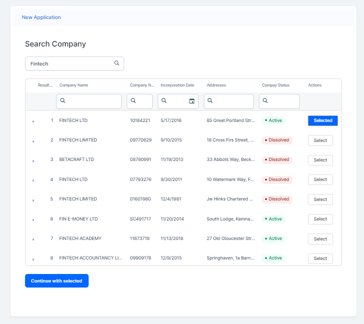Expand row 6 FIN E-MONEY LTD details

tap(34, 220)
